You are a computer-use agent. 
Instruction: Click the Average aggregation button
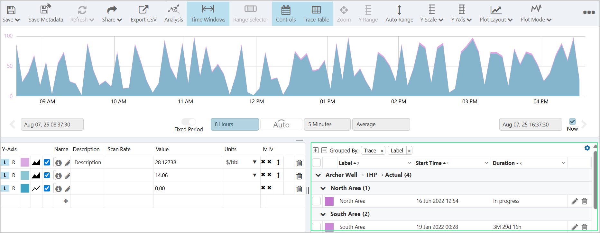click(x=381, y=125)
